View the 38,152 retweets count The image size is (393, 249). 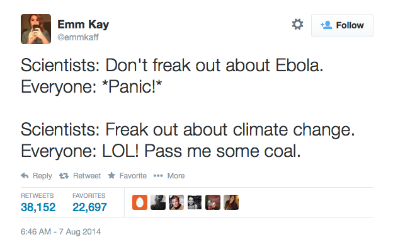38,207
